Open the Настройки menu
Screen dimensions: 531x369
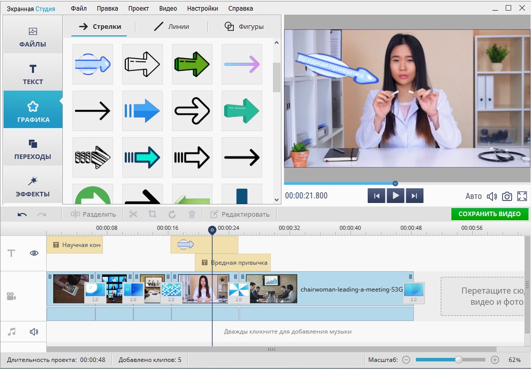[202, 9]
